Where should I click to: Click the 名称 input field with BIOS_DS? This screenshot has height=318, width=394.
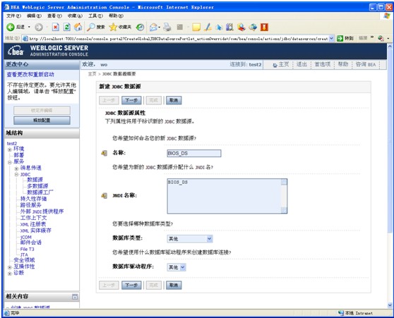[194, 153]
